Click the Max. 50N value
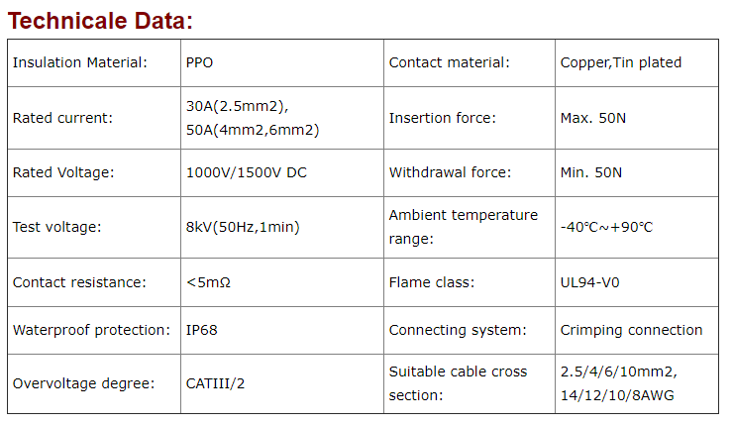This screenshot has height=425, width=733. click(591, 118)
